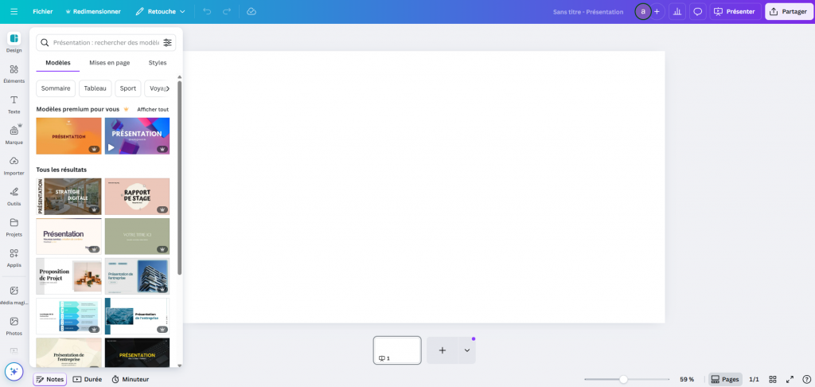The width and height of the screenshot is (815, 387).
Task: Click the Partager button
Action: coord(787,12)
